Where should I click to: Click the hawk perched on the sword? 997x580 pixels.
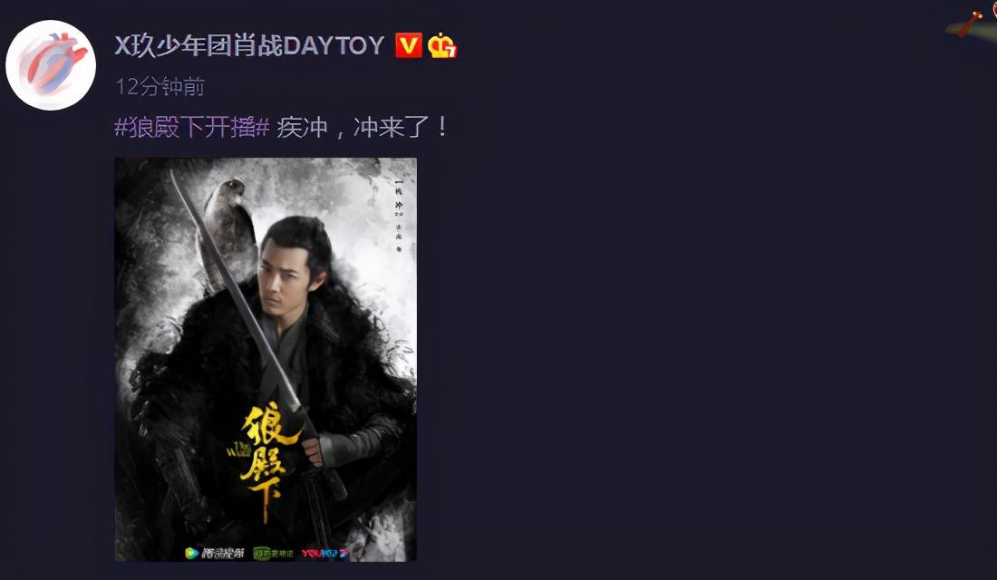228,224
